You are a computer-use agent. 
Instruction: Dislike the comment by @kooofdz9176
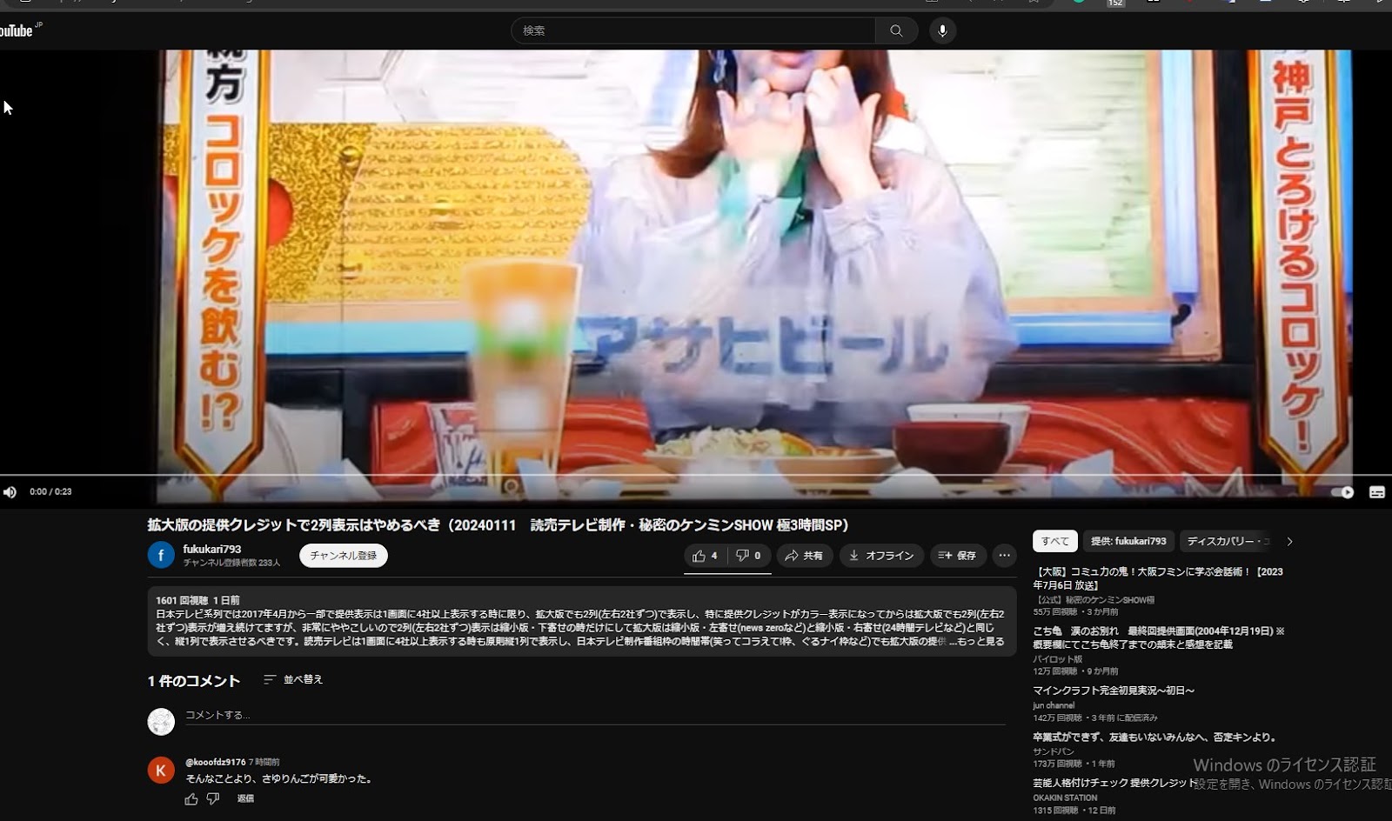point(213,799)
